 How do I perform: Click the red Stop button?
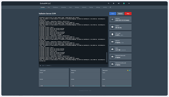tap(128, 13)
